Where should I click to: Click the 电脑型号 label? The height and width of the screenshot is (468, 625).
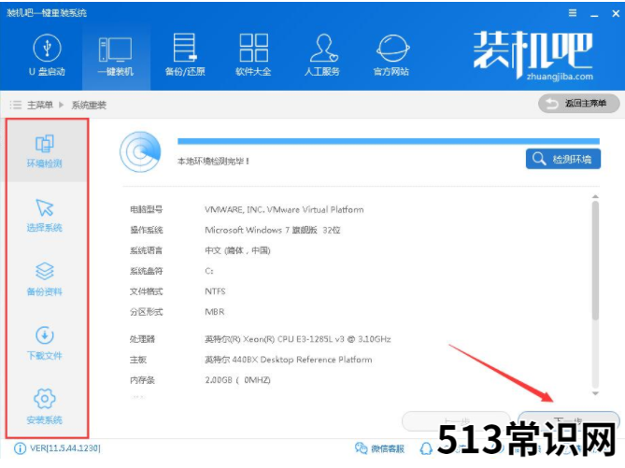[x=147, y=209]
